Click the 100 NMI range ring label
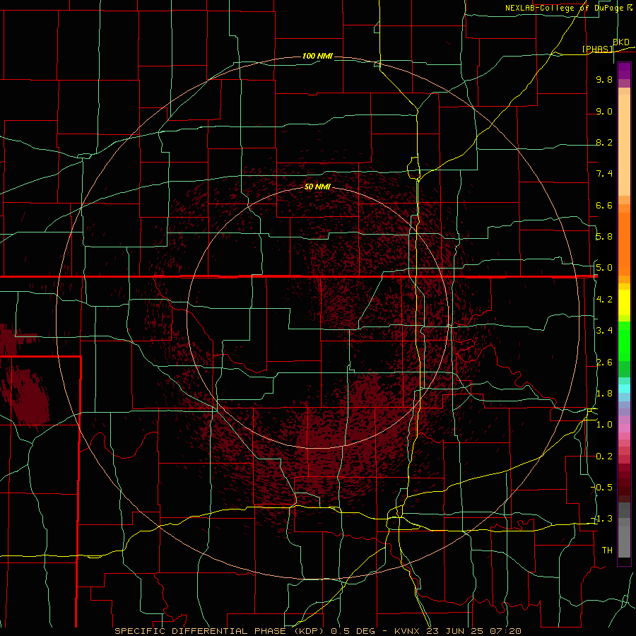Image resolution: width=636 pixels, height=636 pixels. pos(317,56)
